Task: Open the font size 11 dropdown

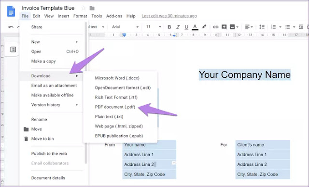Action: pyautogui.click(x=154, y=27)
